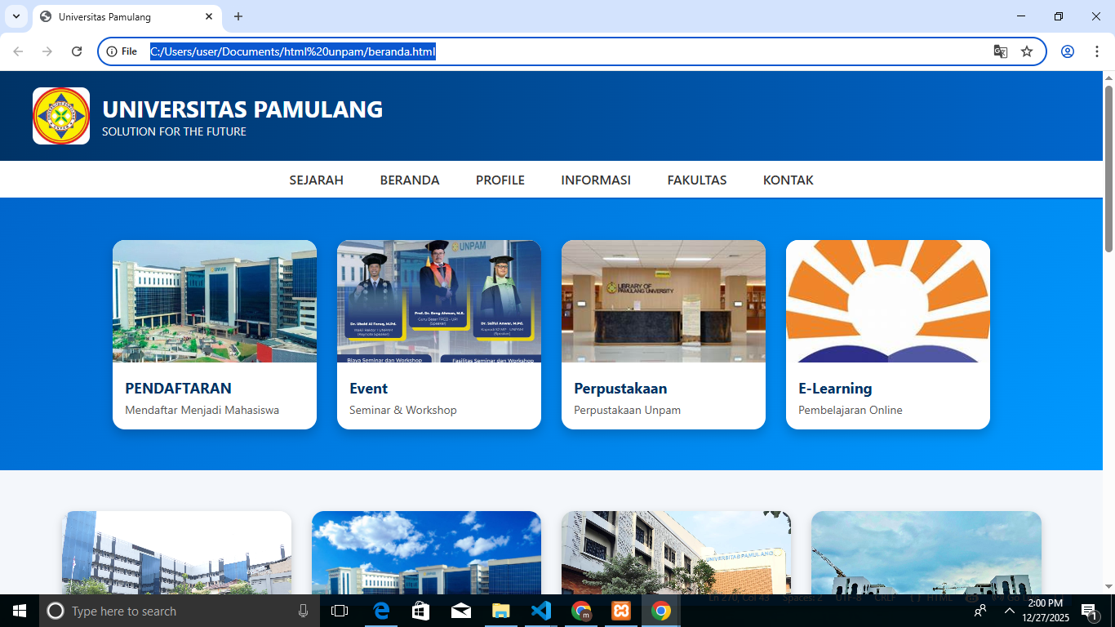Expand the hidden system tray icons chevron
The image size is (1115, 627).
pyautogui.click(x=1010, y=611)
